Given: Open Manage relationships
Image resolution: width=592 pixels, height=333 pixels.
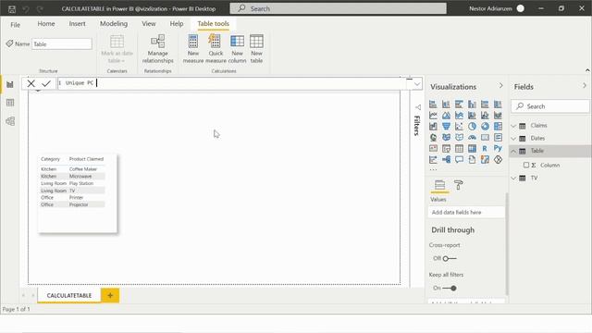Looking at the screenshot, I should (x=158, y=49).
